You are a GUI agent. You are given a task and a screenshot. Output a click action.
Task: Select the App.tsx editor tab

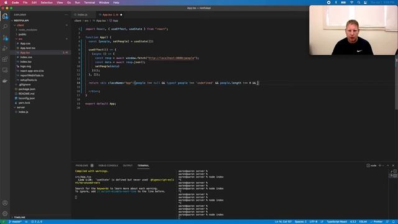109,15
